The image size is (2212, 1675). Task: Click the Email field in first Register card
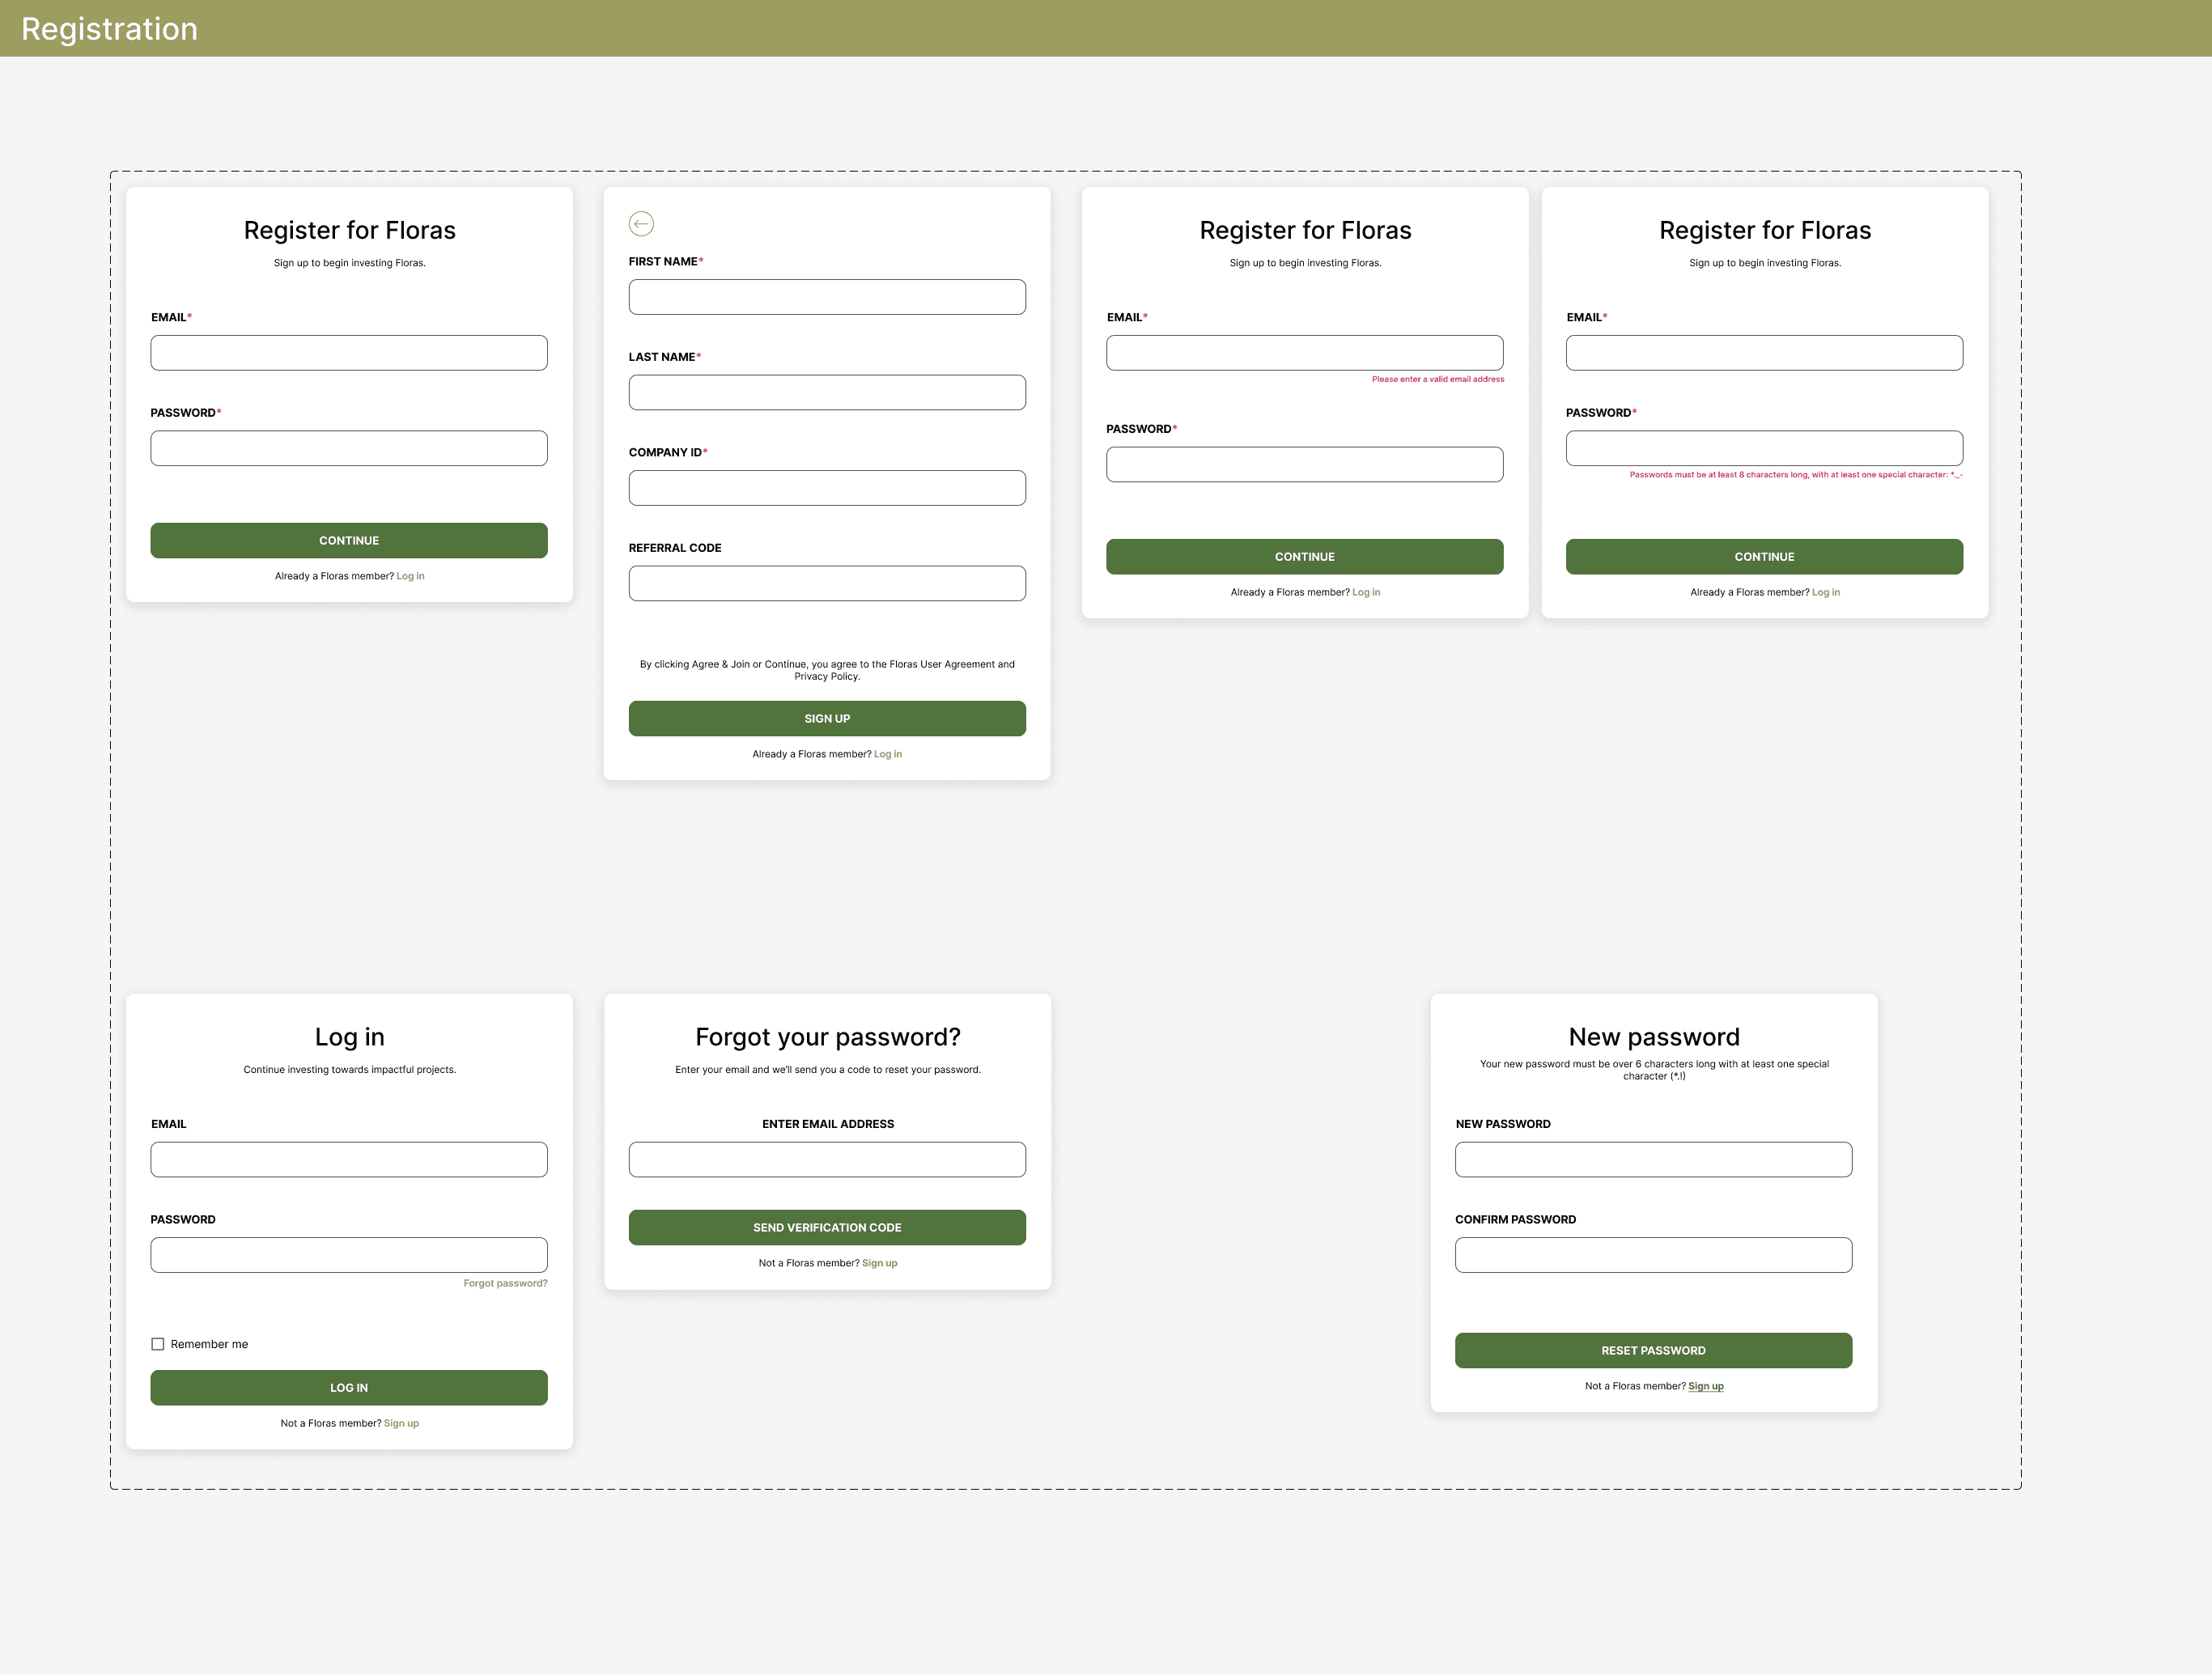[349, 353]
